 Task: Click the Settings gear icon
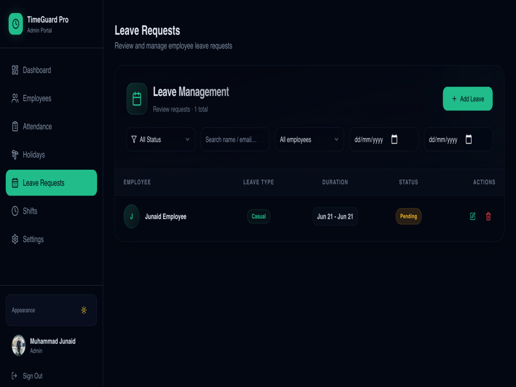coord(15,239)
